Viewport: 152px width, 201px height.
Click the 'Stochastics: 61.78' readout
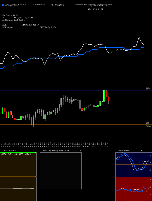pos(10,15)
